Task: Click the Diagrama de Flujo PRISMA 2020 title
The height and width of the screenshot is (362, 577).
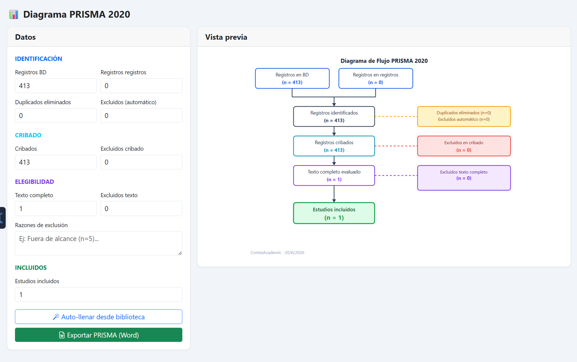Action: point(384,61)
